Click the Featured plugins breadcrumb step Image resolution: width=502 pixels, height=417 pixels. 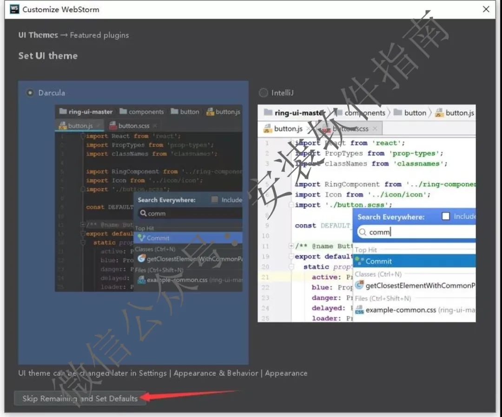tap(99, 35)
